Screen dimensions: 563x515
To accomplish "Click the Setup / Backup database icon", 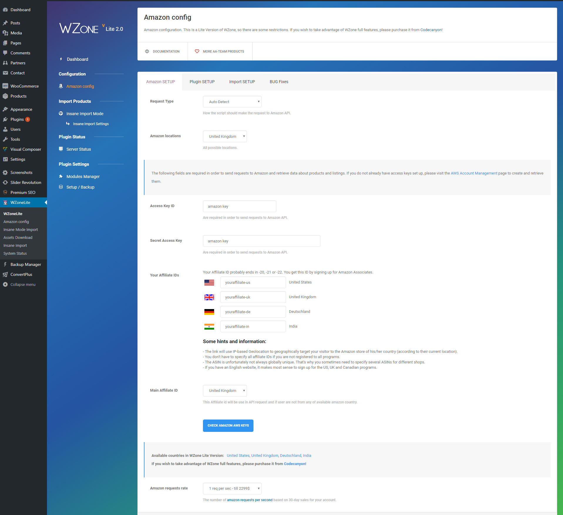I will point(61,187).
